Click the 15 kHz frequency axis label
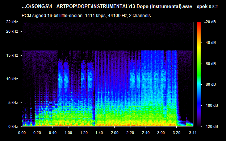This screenshot has width=226, height=141. pos(12,55)
